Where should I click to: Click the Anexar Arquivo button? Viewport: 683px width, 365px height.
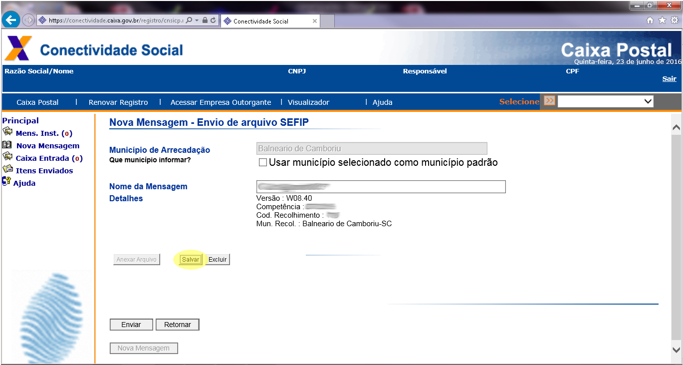(137, 260)
